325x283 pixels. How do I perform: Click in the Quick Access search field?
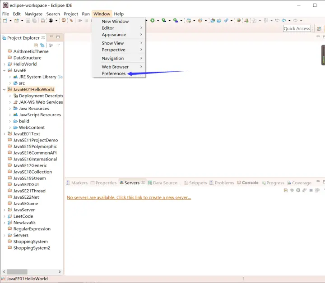point(297,28)
